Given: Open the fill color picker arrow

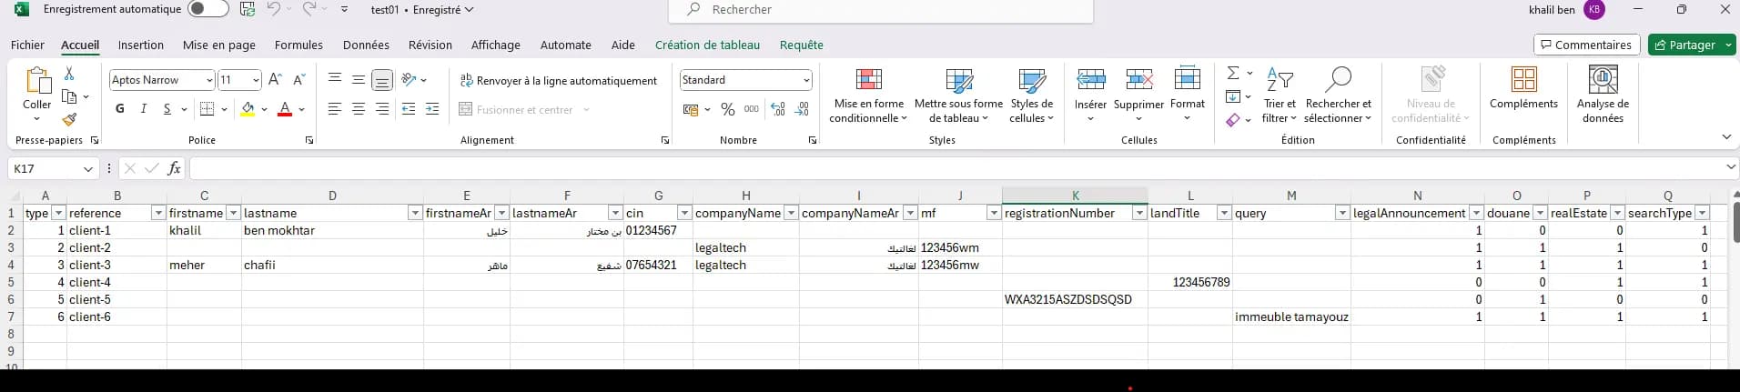Looking at the screenshot, I should [265, 109].
